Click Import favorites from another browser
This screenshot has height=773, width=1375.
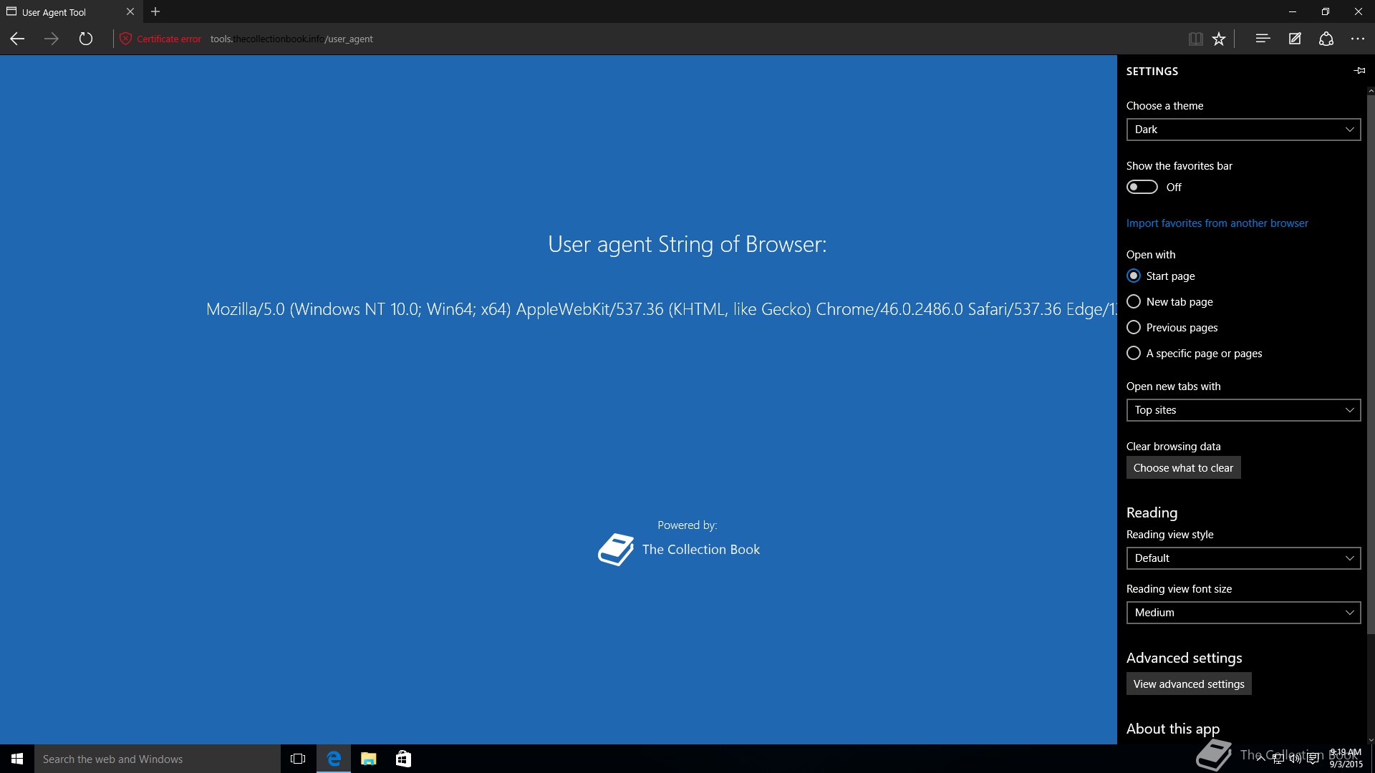tap(1217, 223)
